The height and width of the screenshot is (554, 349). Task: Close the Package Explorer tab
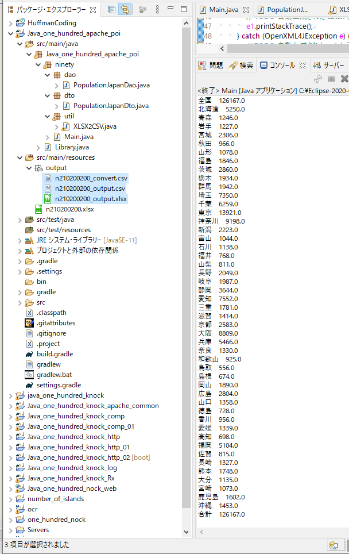point(93,10)
